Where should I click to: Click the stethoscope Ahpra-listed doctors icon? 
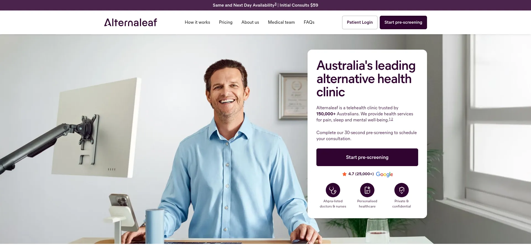coord(333,190)
